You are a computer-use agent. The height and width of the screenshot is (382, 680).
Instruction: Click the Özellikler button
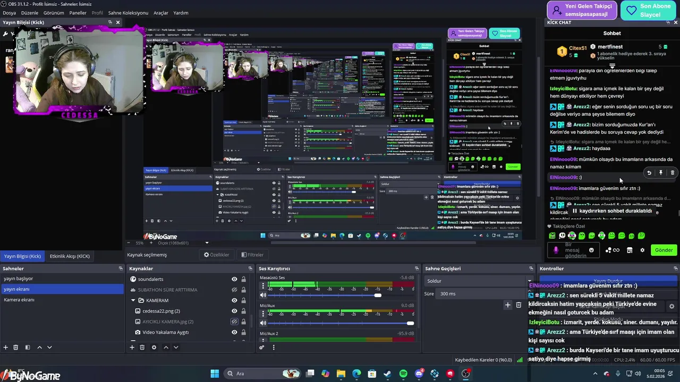216,255
